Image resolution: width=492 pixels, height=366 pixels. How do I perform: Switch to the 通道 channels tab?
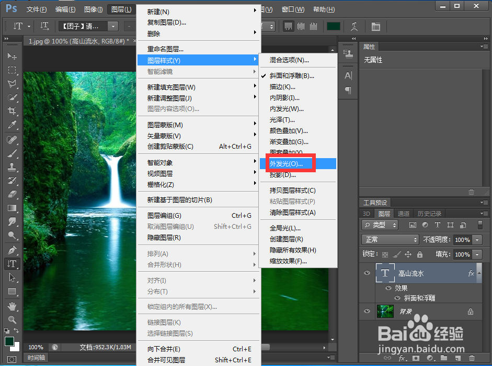click(403, 213)
